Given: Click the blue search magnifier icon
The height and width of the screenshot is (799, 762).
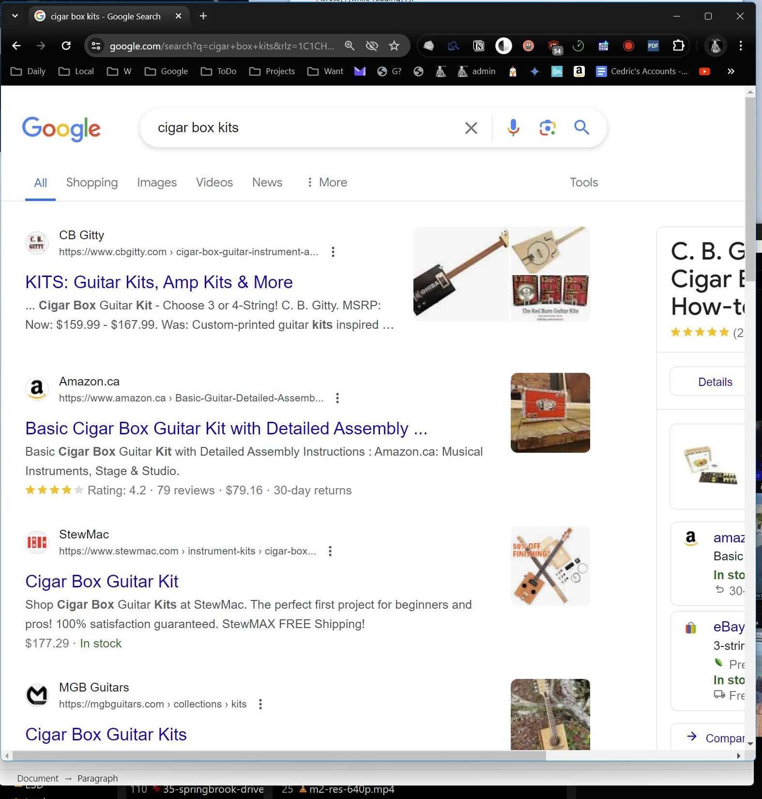Looking at the screenshot, I should tap(581, 128).
